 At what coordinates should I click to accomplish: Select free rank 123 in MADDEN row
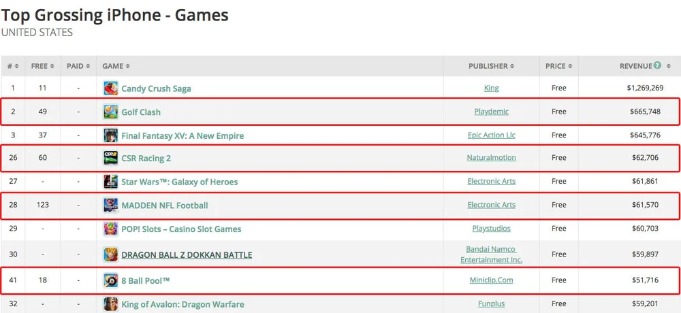coord(42,205)
